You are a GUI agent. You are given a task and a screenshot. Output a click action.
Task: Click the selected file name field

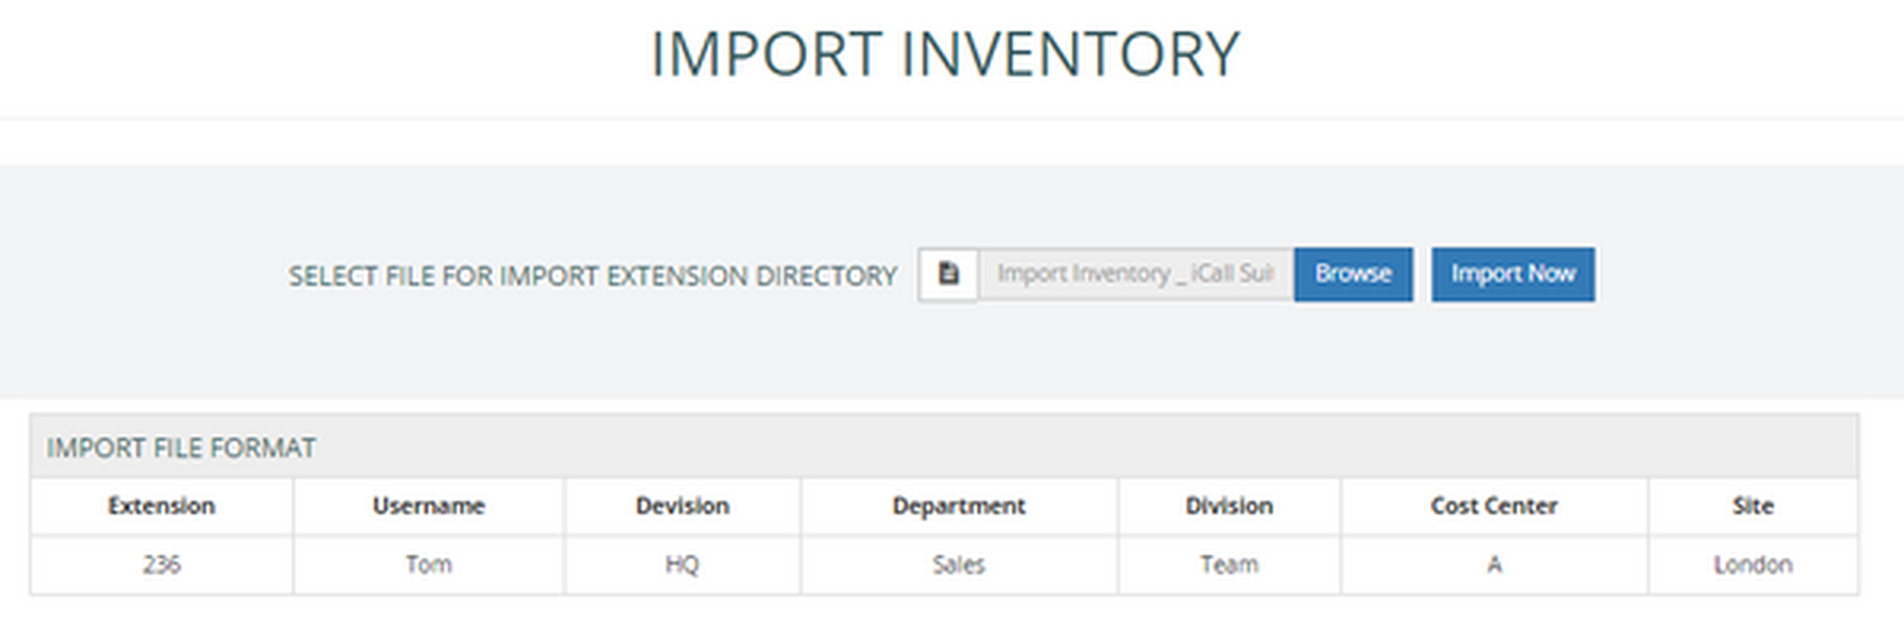pos(1135,274)
